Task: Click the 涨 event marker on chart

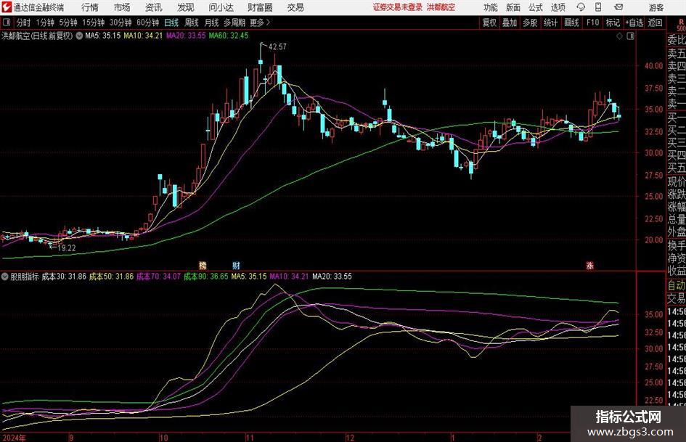Action: tap(589, 265)
